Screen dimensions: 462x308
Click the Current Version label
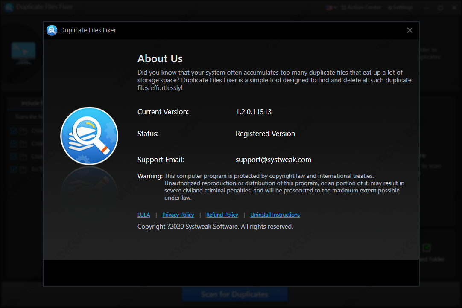pos(163,112)
